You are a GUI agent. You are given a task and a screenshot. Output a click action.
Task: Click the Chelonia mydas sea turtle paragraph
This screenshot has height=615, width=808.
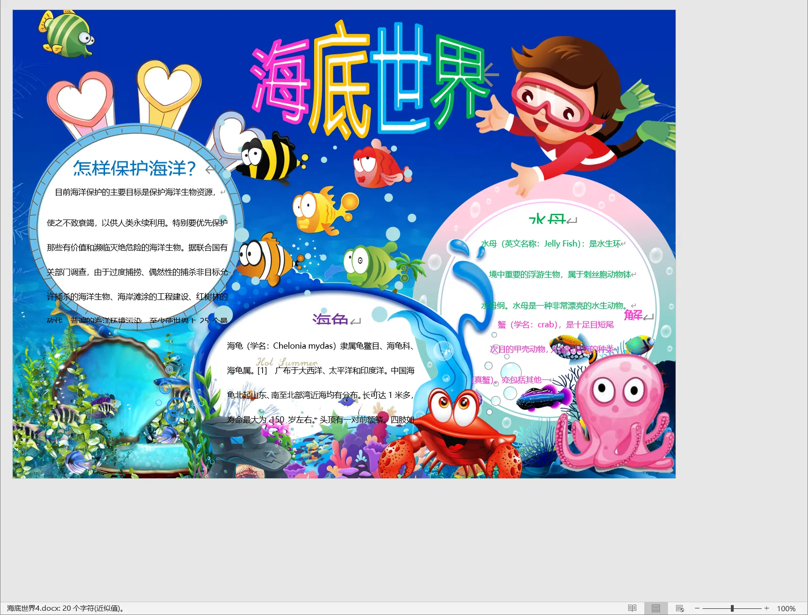click(320, 346)
